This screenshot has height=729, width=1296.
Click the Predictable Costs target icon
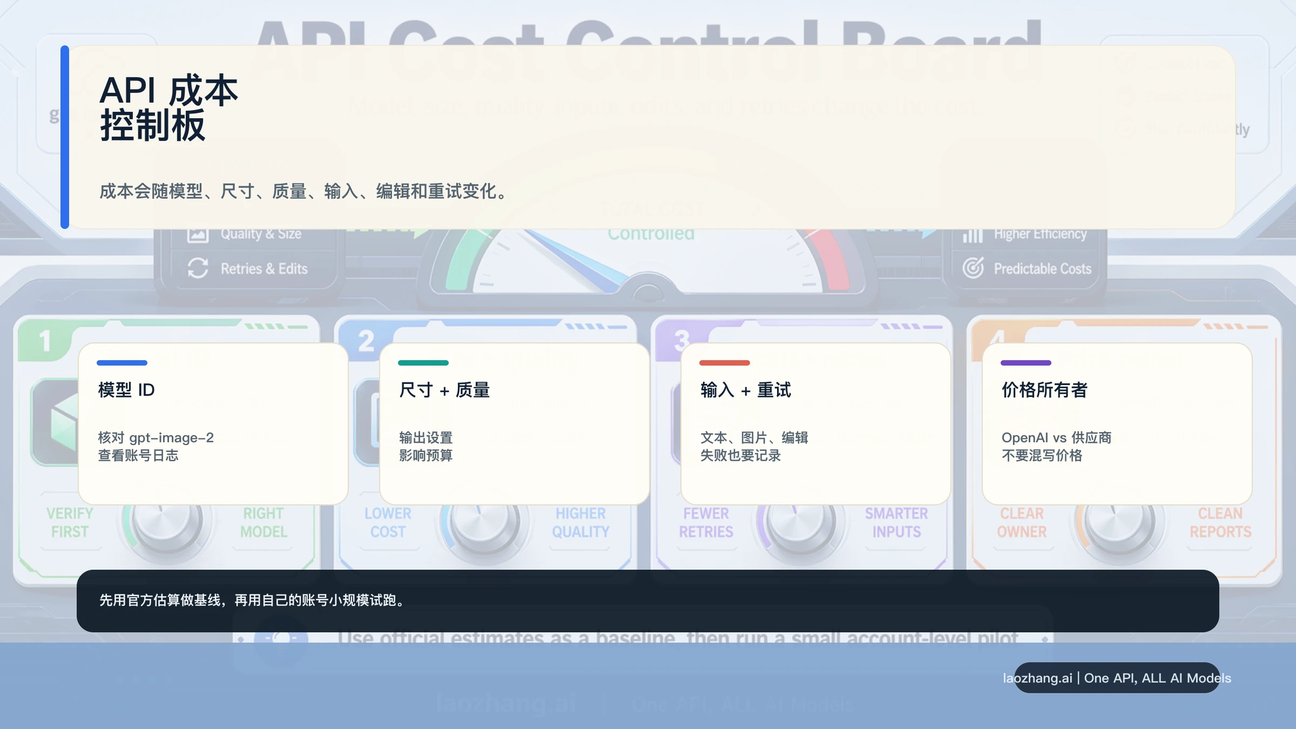973,268
